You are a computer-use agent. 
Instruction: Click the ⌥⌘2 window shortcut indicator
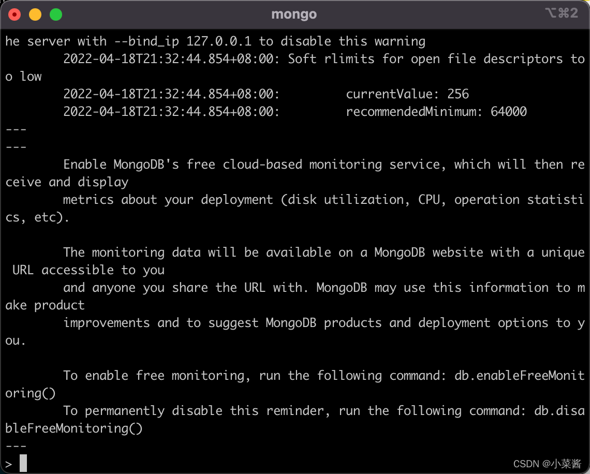562,13
